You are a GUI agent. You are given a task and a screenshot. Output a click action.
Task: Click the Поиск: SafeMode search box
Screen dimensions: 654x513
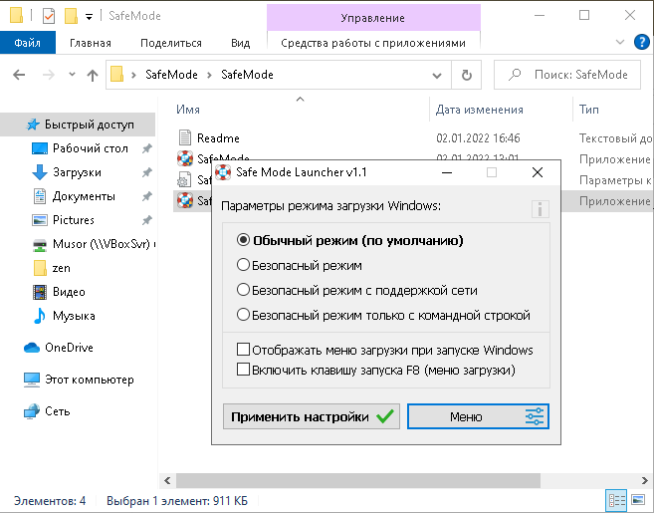tap(567, 75)
